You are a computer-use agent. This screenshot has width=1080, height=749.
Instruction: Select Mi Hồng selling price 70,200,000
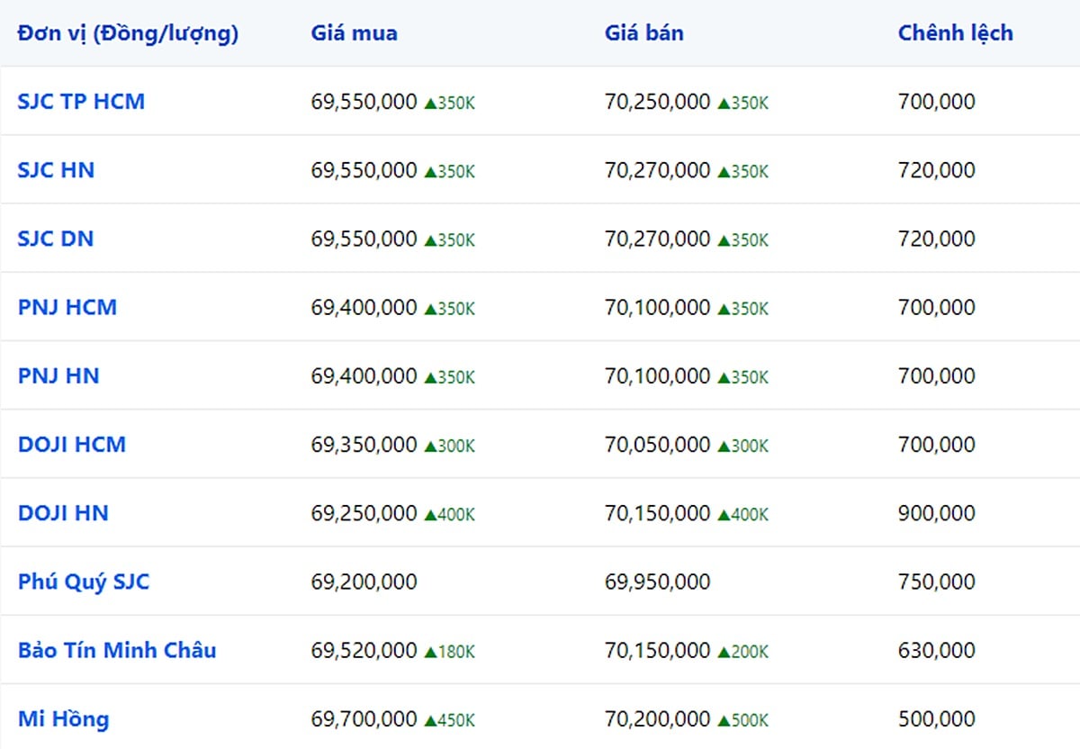coord(658,718)
